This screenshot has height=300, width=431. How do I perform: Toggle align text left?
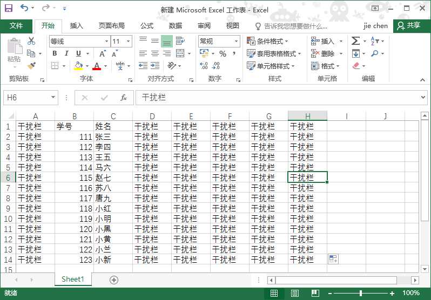click(x=143, y=53)
